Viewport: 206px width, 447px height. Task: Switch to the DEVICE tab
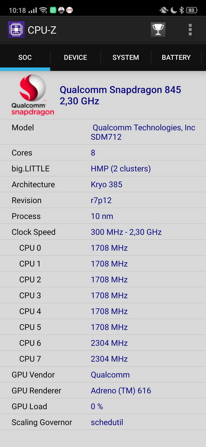click(76, 57)
